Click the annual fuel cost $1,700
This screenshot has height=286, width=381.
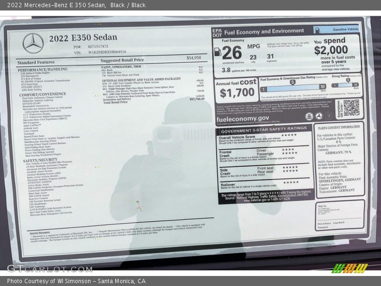[237, 92]
